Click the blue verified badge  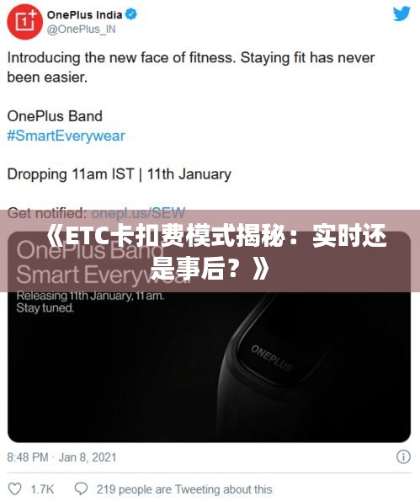point(131,14)
